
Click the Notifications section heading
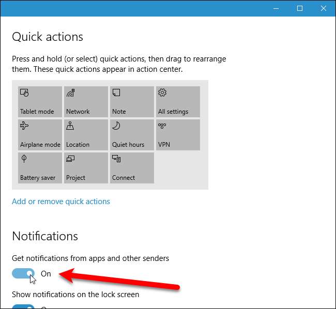click(x=45, y=236)
